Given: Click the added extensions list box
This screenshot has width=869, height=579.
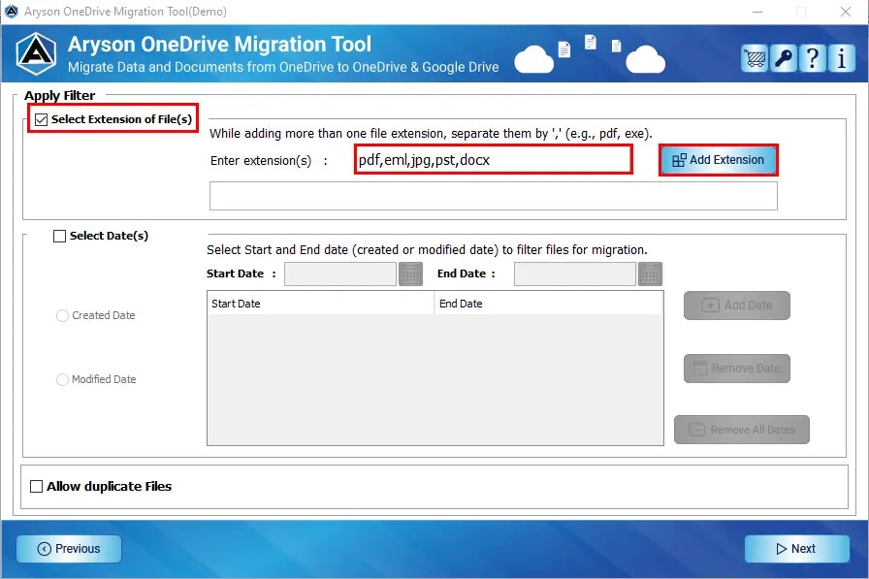Looking at the screenshot, I should pyautogui.click(x=494, y=196).
